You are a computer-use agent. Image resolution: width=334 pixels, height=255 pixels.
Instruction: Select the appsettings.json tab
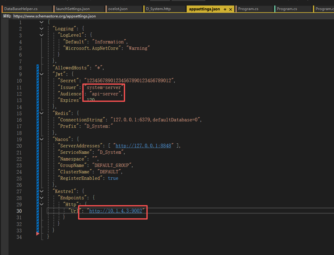point(204,9)
